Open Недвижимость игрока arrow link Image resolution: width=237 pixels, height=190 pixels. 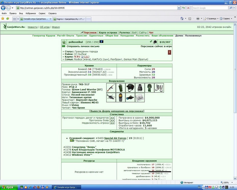112,123
